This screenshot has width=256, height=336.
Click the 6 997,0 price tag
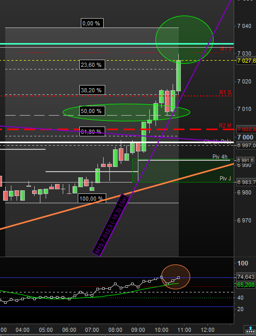pyautogui.click(x=246, y=146)
